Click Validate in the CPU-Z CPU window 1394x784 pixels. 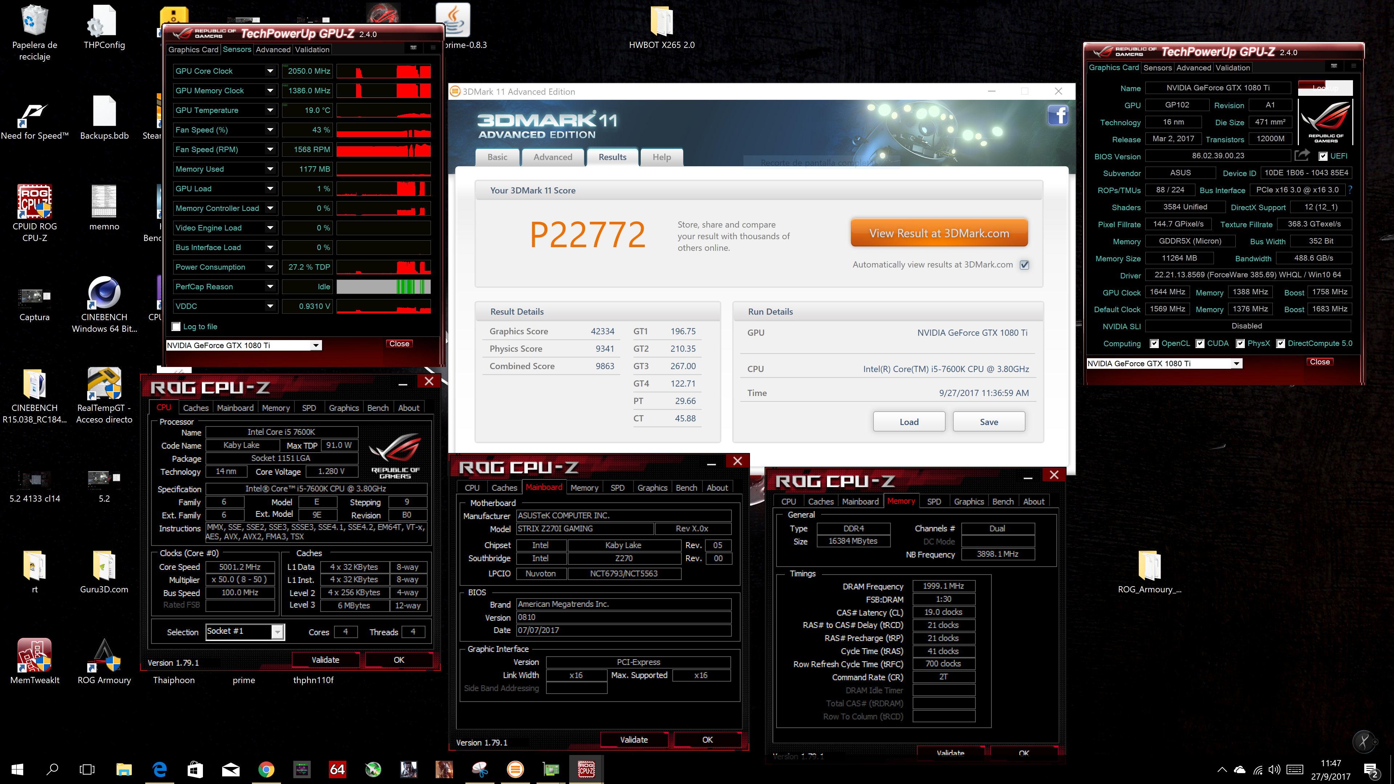click(325, 660)
